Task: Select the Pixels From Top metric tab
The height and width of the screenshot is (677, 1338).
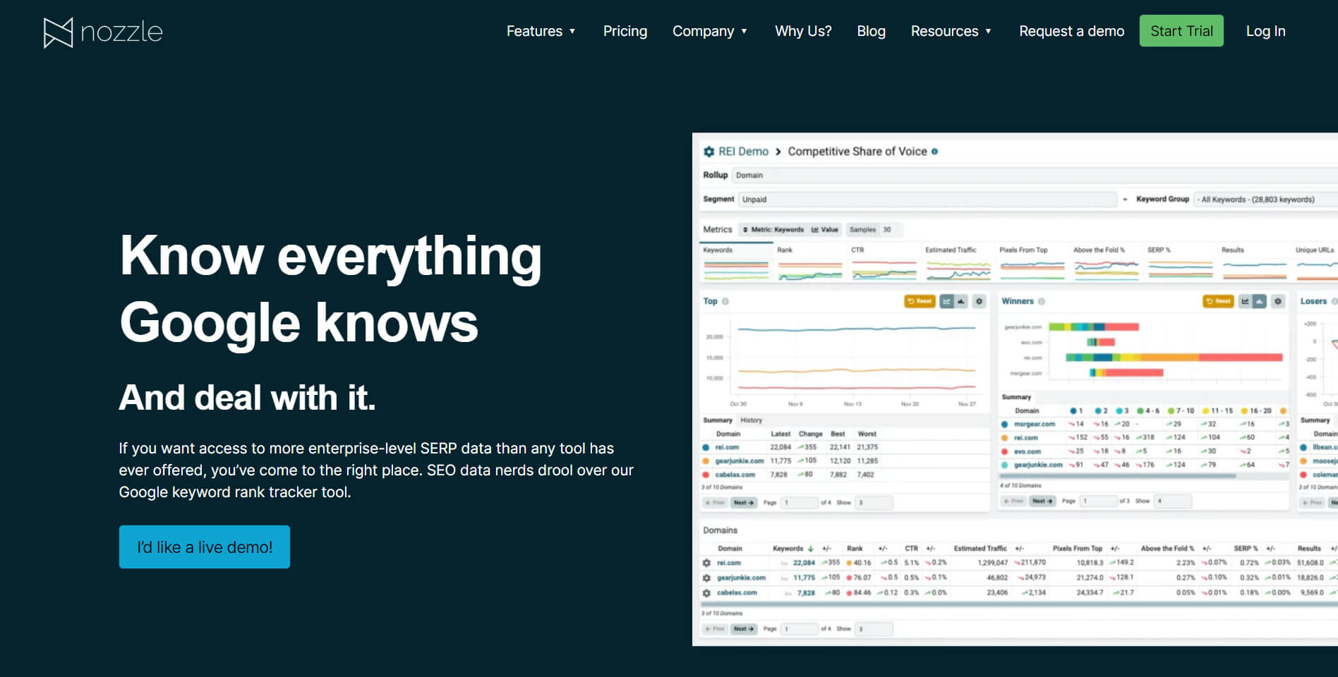Action: 1032,262
